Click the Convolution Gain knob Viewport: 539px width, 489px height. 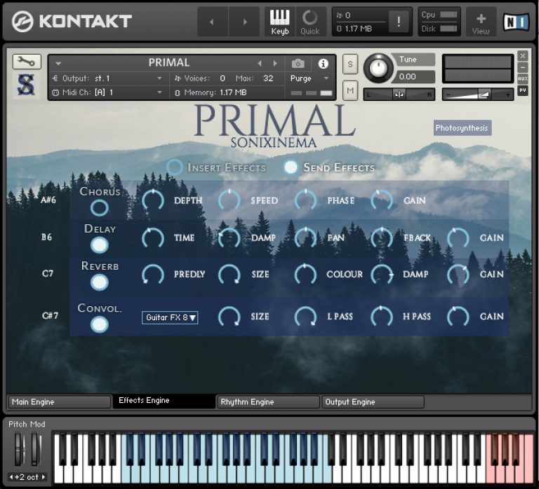[458, 317]
